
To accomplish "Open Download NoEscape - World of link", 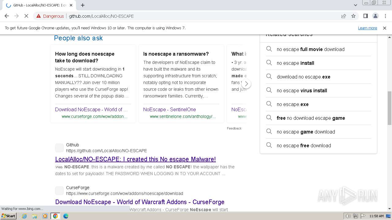I will coord(92,109).
